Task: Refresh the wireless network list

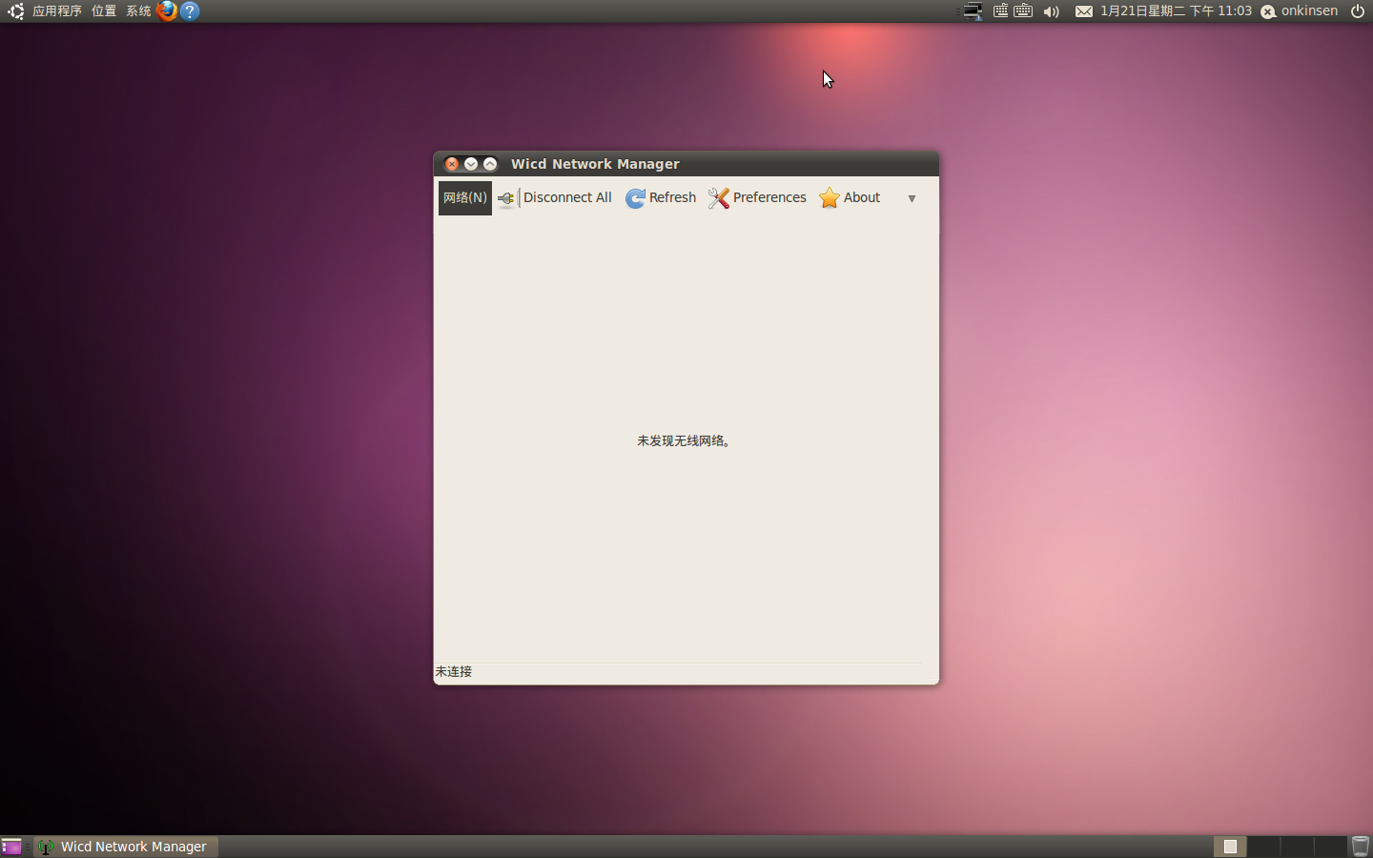Action: (661, 197)
